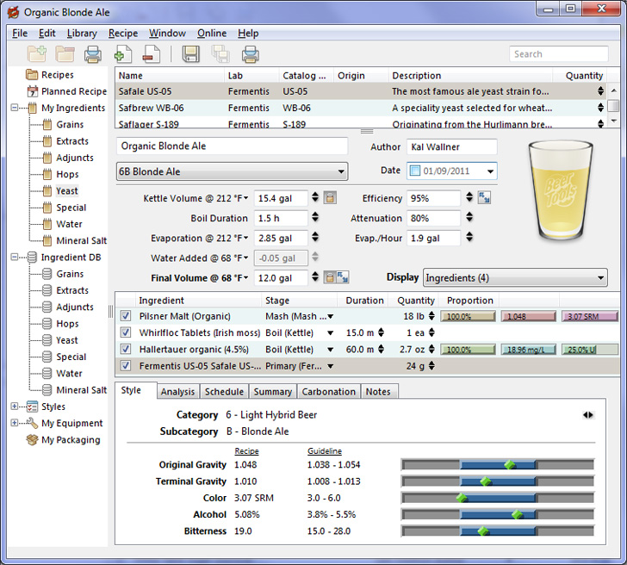The width and height of the screenshot is (627, 565).
Task: Click the add new item icon with green plus
Action: click(122, 54)
